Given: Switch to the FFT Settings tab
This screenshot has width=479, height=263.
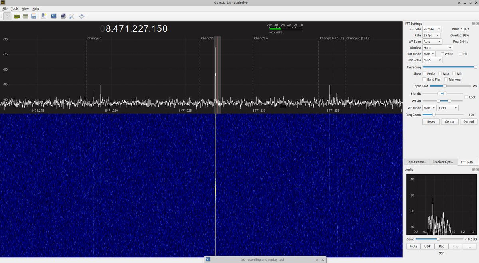Looking at the screenshot, I should 468,162.
